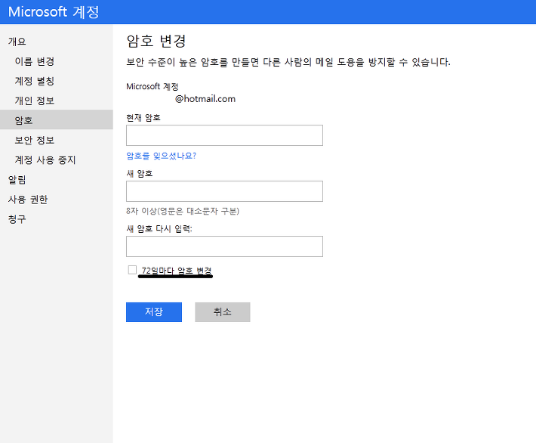Click the 암호 변경 page heading
Viewport: 536px width, 443px height.
coord(156,41)
